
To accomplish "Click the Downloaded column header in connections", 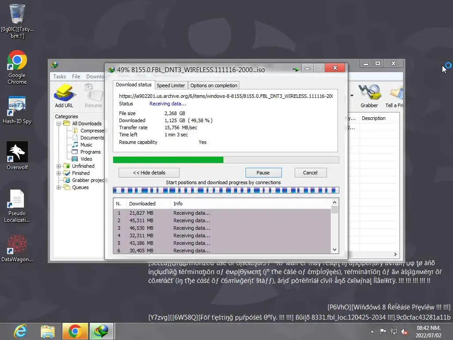I will (149, 204).
